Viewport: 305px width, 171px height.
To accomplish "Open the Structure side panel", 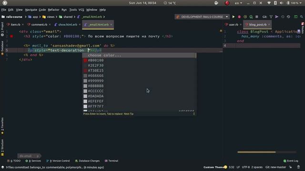I will [x=2, y=147].
